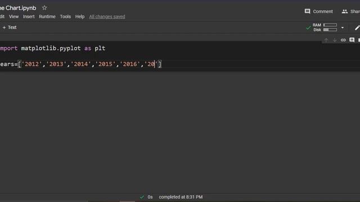Screen dimensions: 360x202
Task: Click the RAM and Disk usage indicator
Action: [325, 27]
